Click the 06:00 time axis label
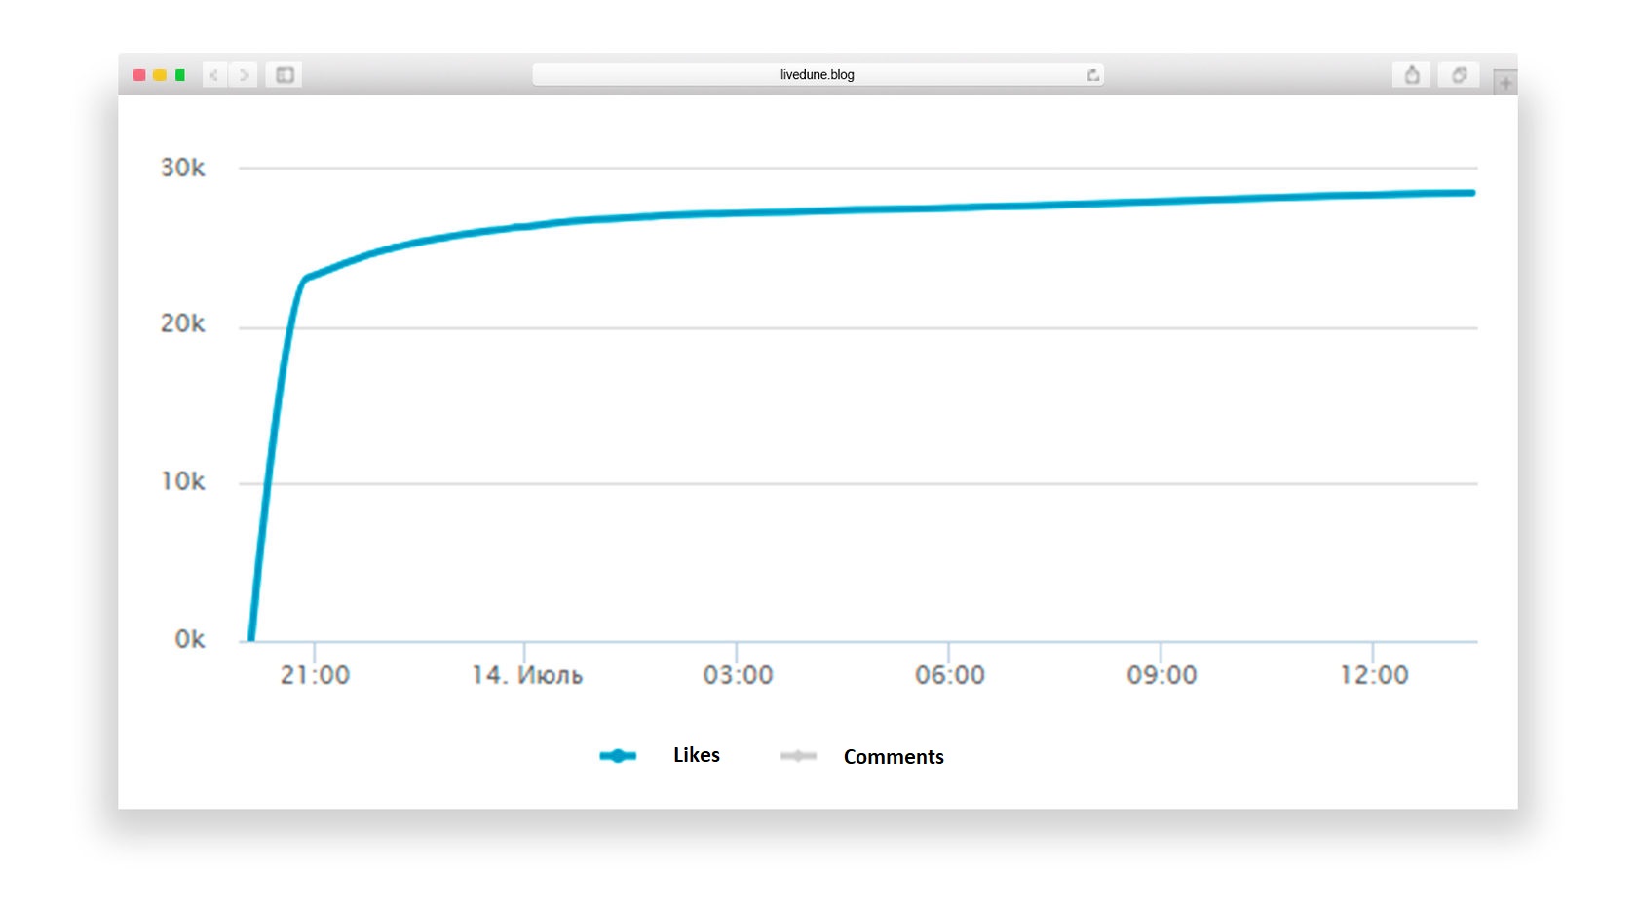The height and width of the screenshot is (909, 1637). click(949, 675)
